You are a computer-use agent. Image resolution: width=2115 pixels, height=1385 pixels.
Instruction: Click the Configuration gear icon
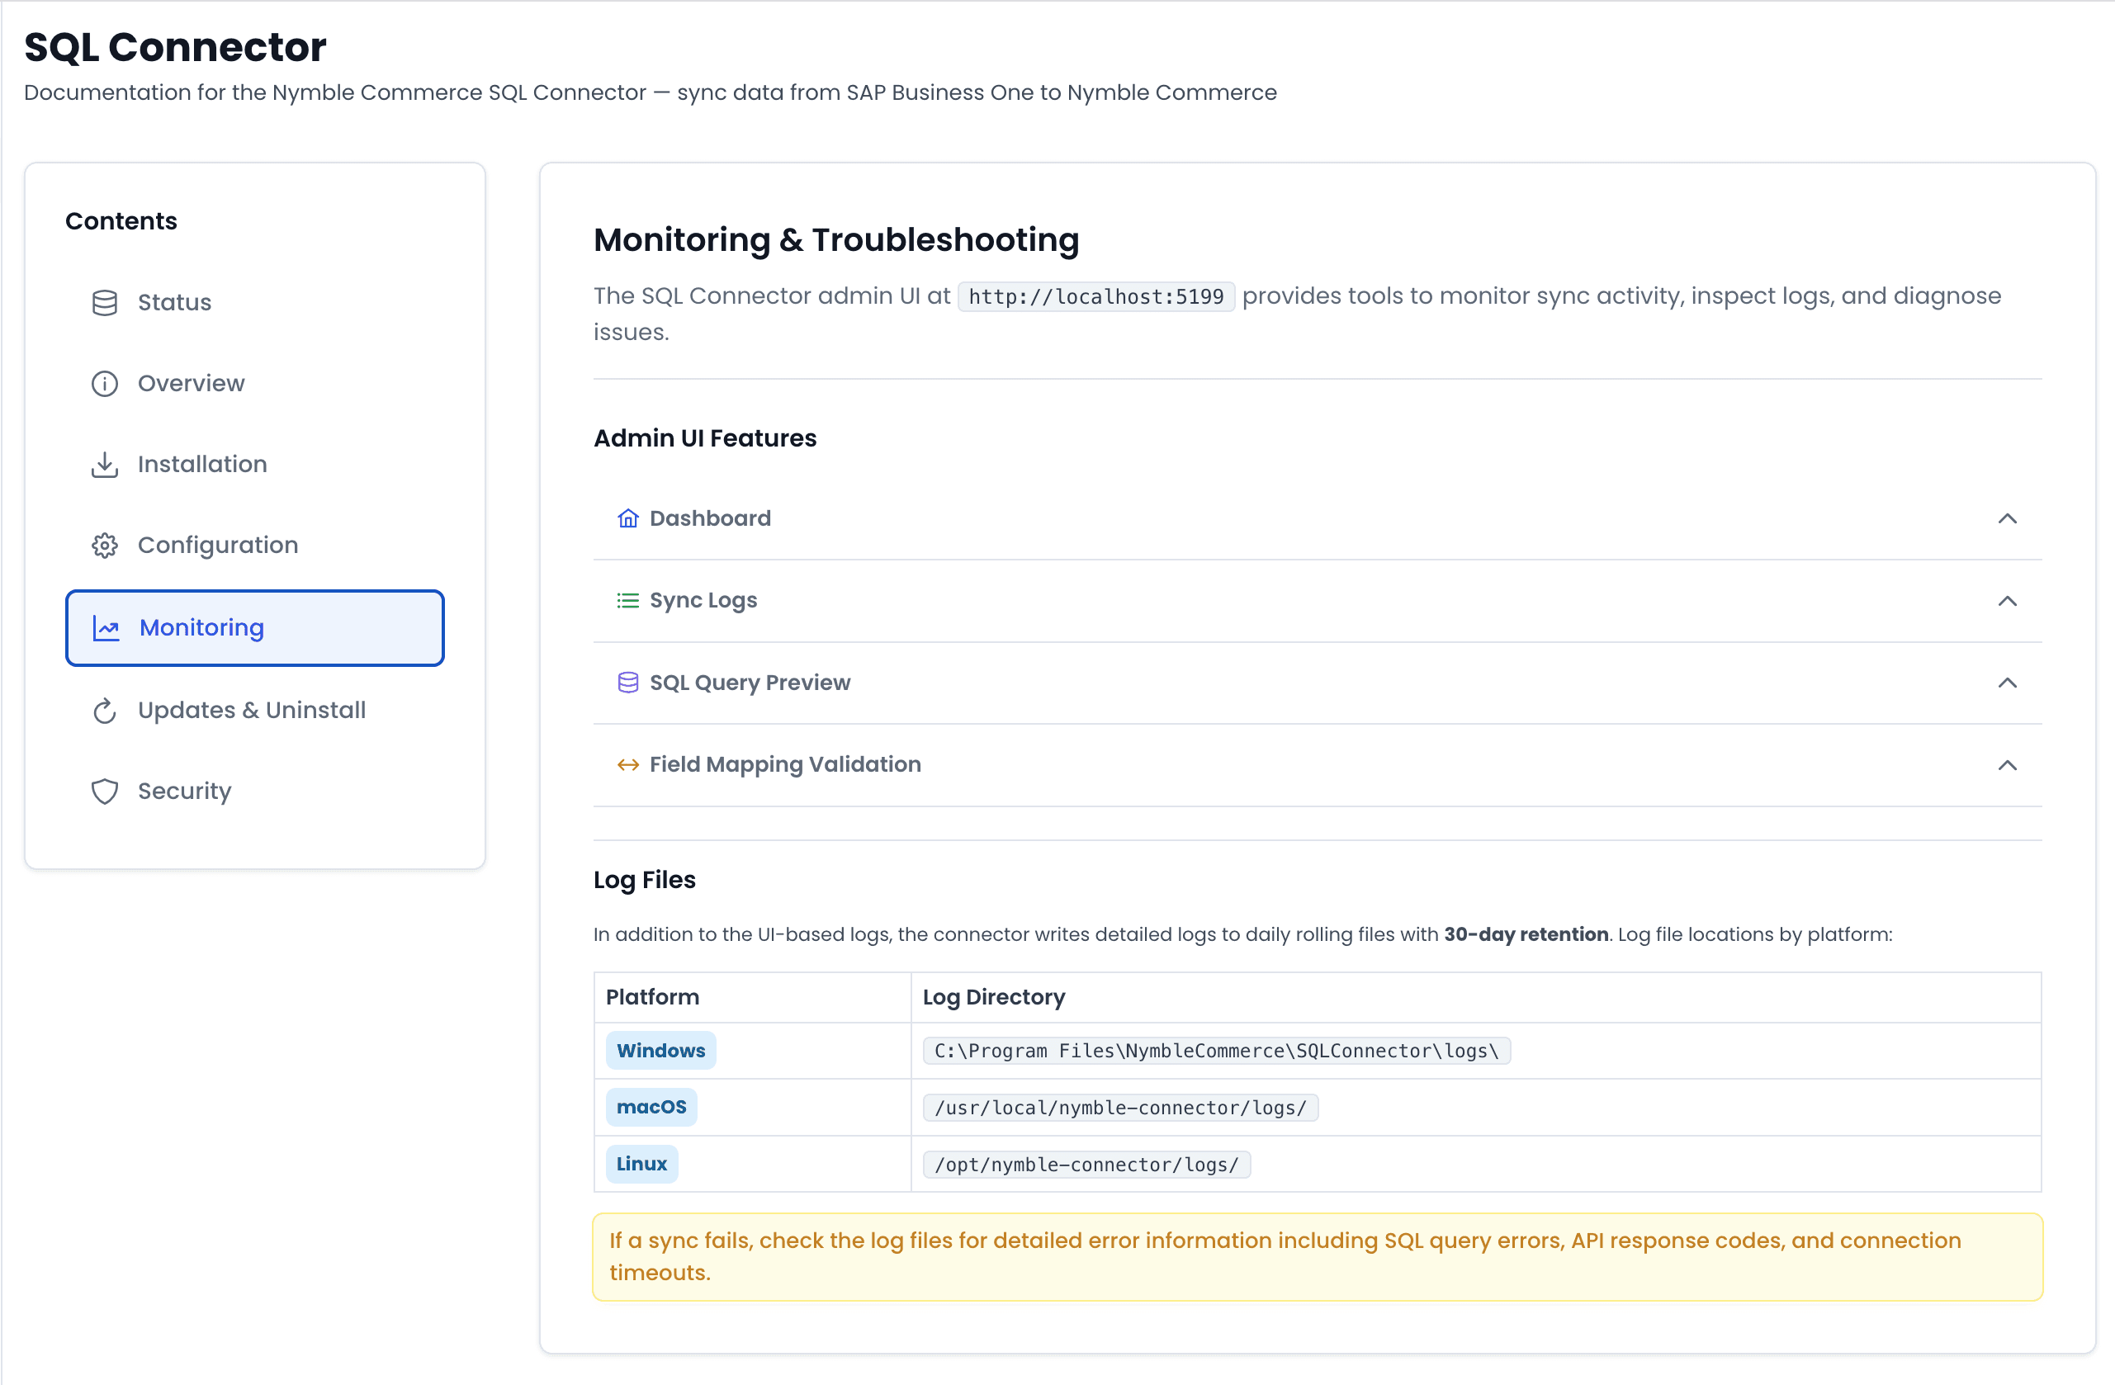[x=105, y=546]
